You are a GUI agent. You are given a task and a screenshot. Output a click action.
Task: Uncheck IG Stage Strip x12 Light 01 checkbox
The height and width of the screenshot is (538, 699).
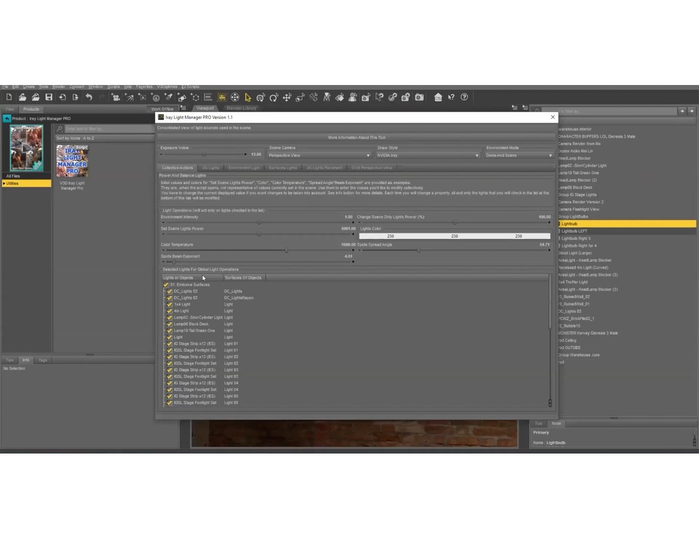pyautogui.click(x=169, y=344)
